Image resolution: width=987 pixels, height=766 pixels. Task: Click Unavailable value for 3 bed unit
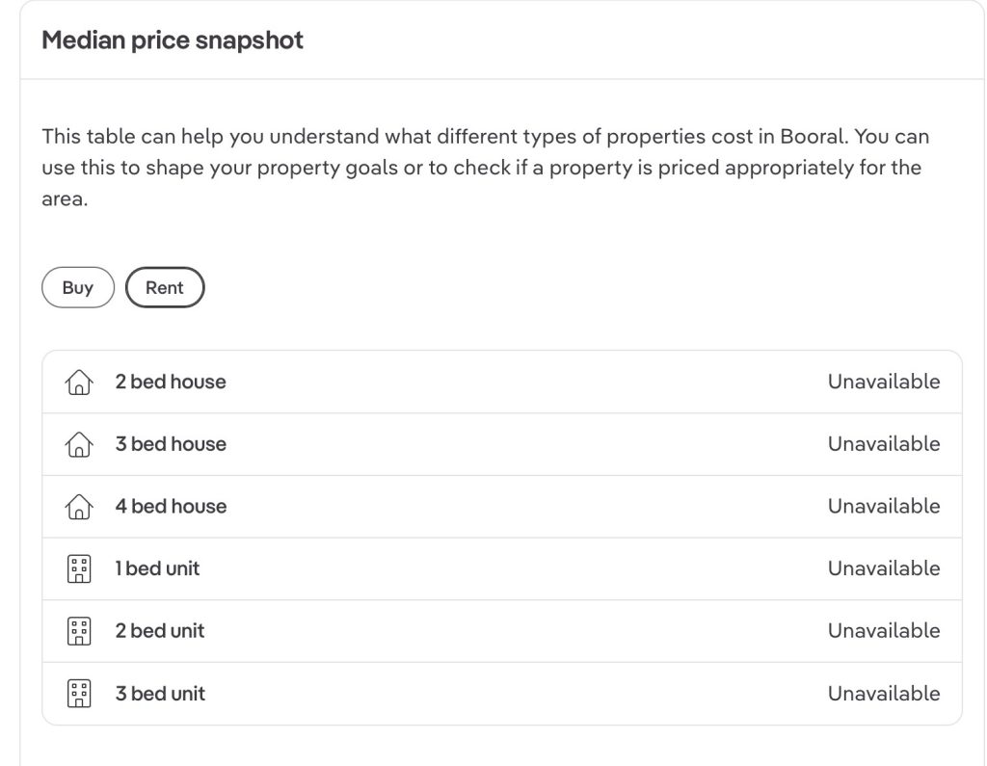tap(883, 694)
